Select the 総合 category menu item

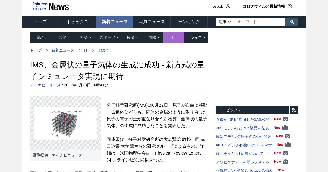[x=41, y=37]
